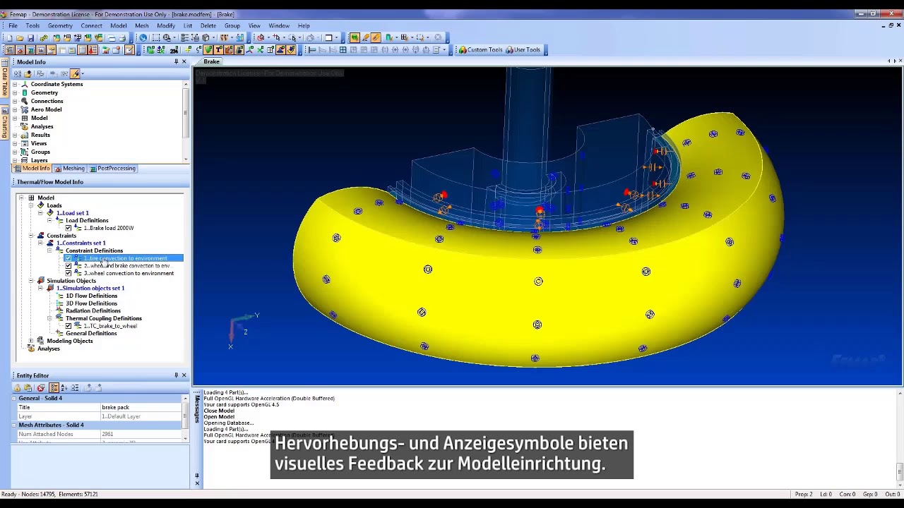Open the Geometry menu
The width and height of the screenshot is (904, 508).
(60, 25)
